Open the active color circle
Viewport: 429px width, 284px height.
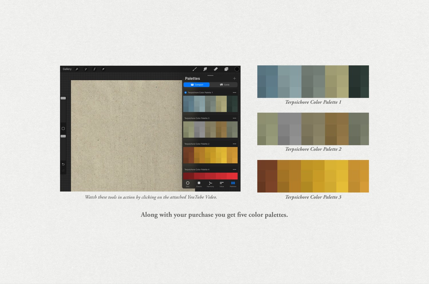click(237, 69)
